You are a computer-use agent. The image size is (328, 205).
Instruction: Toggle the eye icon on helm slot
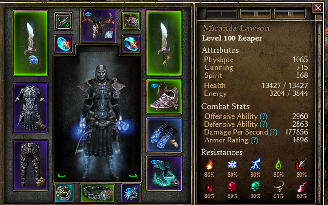pos(87,14)
